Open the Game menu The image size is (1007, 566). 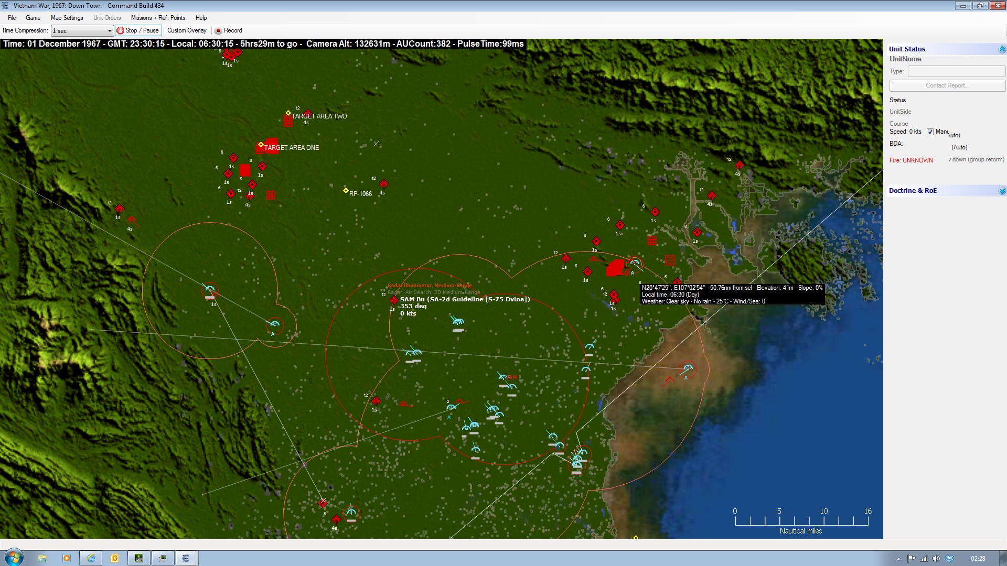click(x=33, y=17)
